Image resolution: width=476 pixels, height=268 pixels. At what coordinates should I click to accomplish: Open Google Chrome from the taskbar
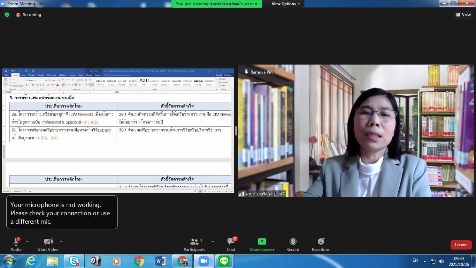(x=139, y=261)
